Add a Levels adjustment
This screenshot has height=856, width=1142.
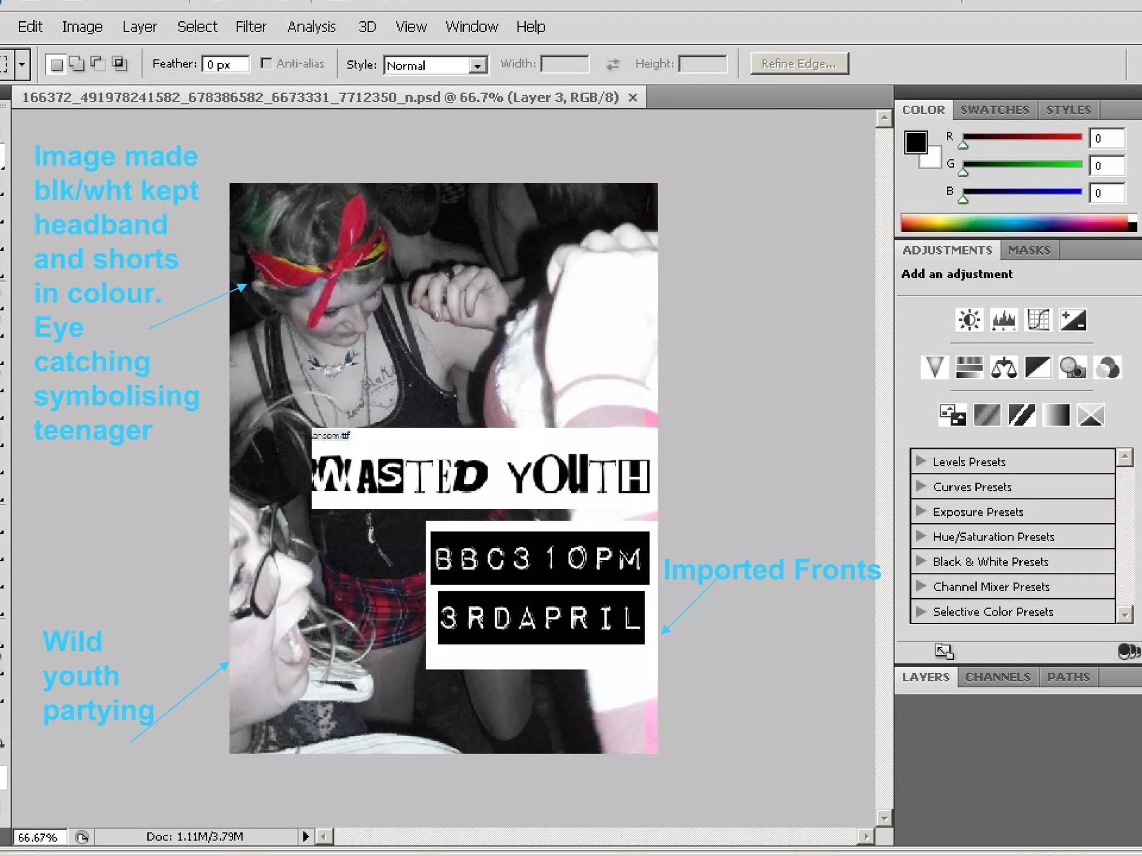click(x=1004, y=320)
